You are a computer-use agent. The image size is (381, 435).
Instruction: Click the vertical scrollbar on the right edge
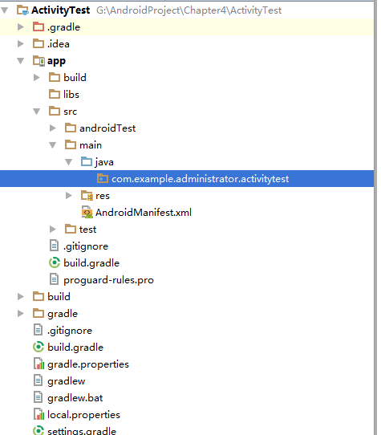(x=375, y=217)
